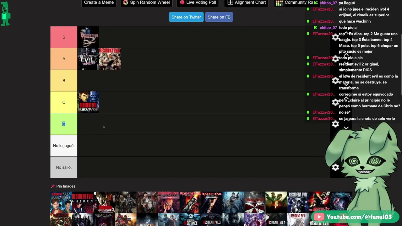Click Share on FB

click(x=219, y=17)
